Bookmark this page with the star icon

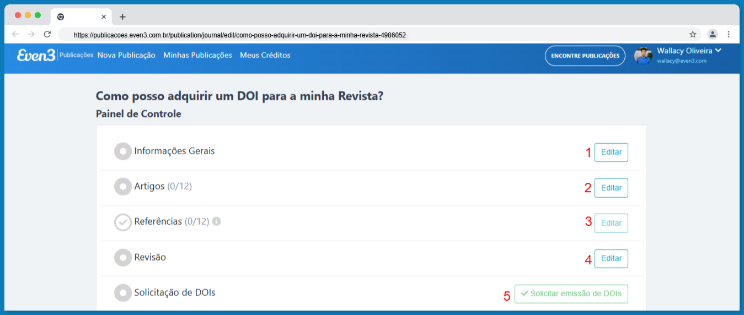[693, 34]
